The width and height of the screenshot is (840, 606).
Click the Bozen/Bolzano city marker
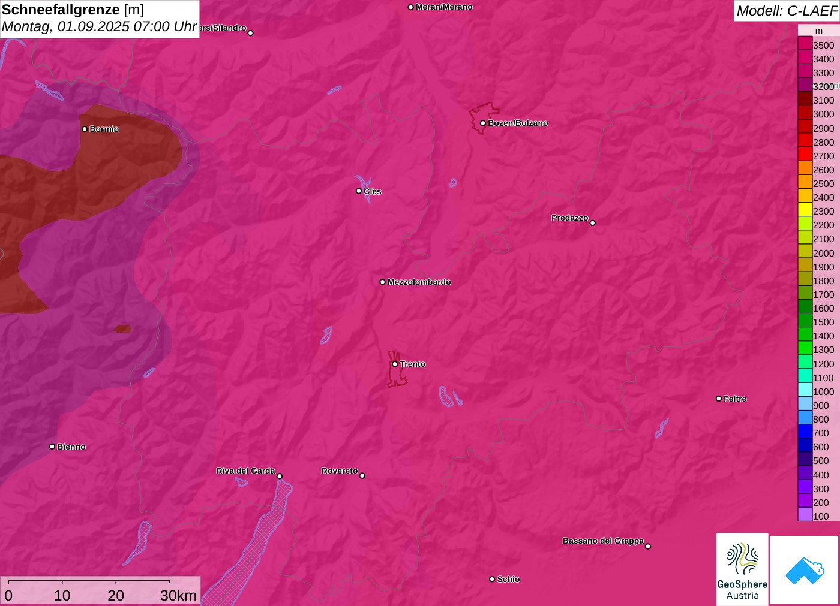coord(483,123)
